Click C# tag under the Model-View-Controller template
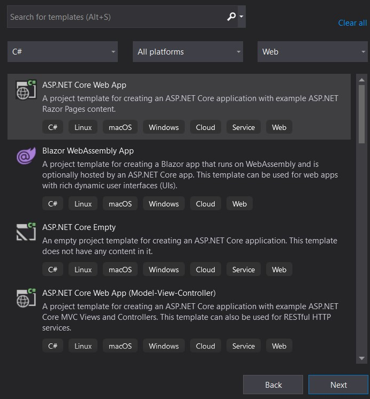This screenshot has height=399, width=370. [x=53, y=346]
